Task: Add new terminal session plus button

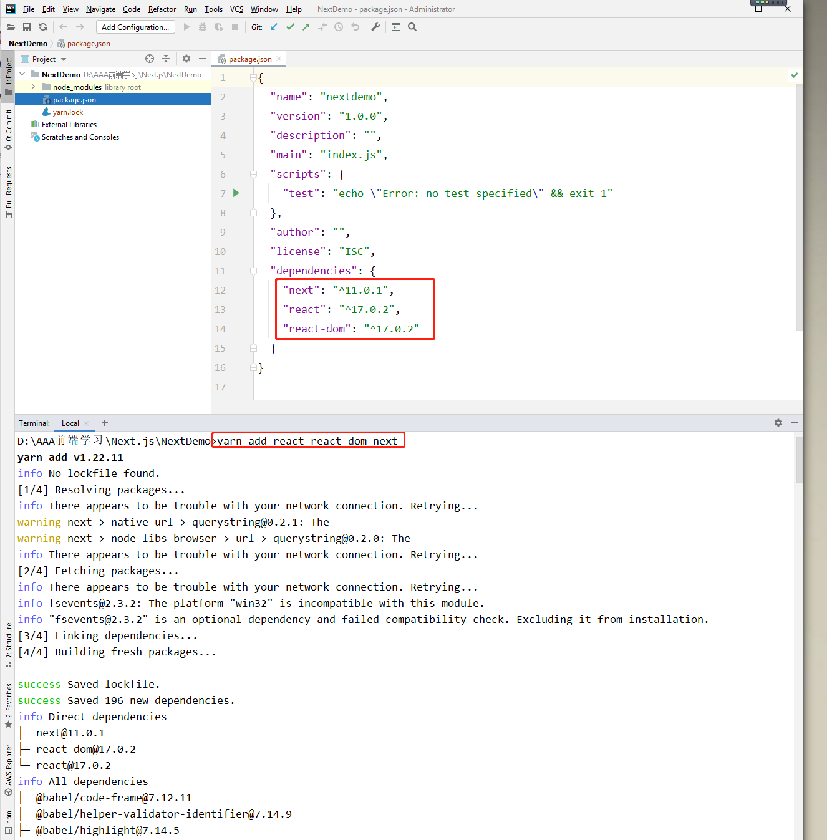Action: coord(105,423)
